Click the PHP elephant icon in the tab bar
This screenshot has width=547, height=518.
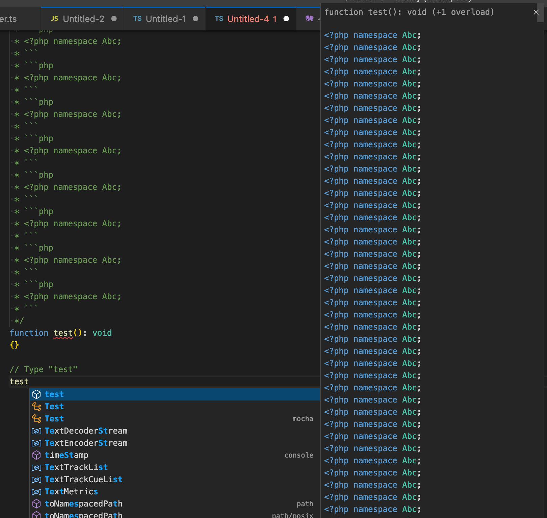point(309,19)
